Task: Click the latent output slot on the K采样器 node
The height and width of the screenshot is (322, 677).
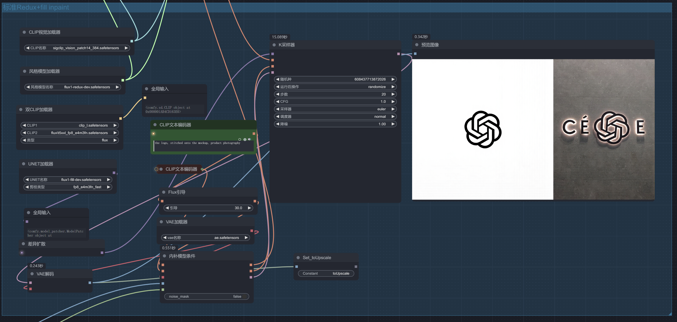Action: point(398,54)
